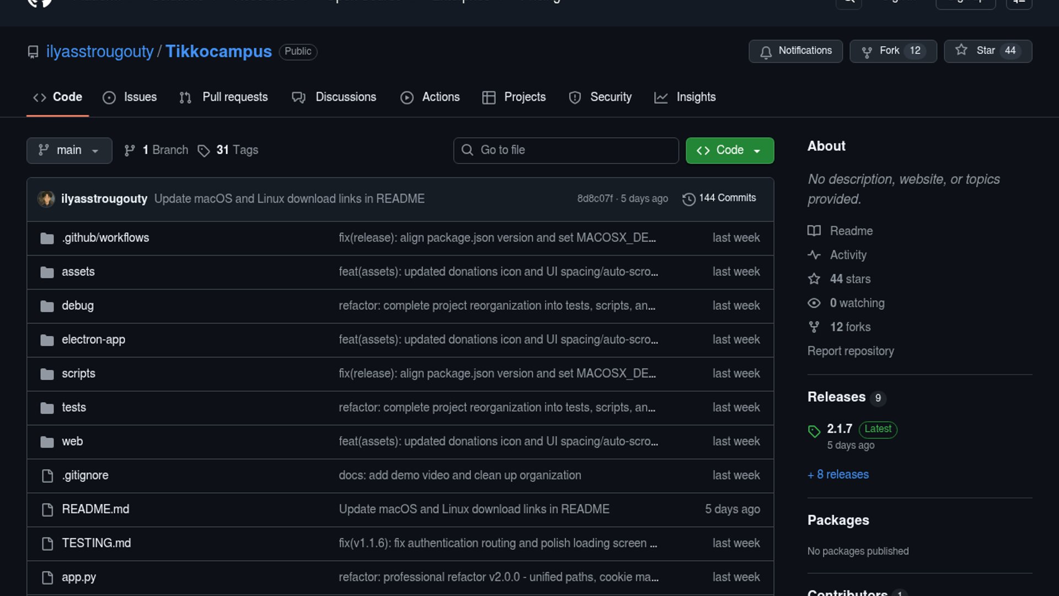Click the Go to file search field
Screen dimensions: 1059x596
566,150
